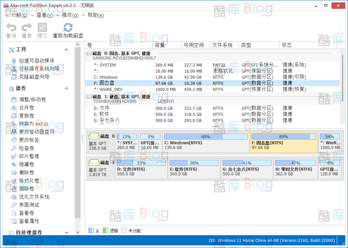Select the D: 文件(NTFS) partition block
The image size is (348, 248).
pos(141,169)
